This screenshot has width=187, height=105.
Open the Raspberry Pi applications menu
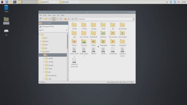click(x=2, y=2)
